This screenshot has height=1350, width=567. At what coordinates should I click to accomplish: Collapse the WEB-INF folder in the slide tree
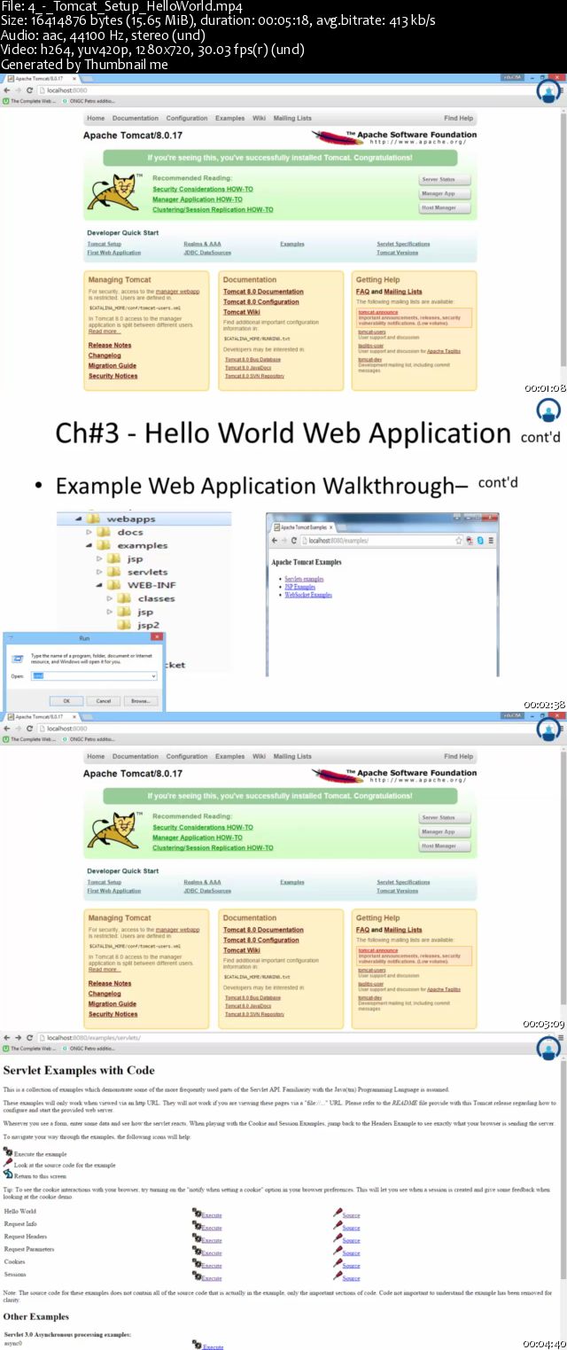pos(99,585)
